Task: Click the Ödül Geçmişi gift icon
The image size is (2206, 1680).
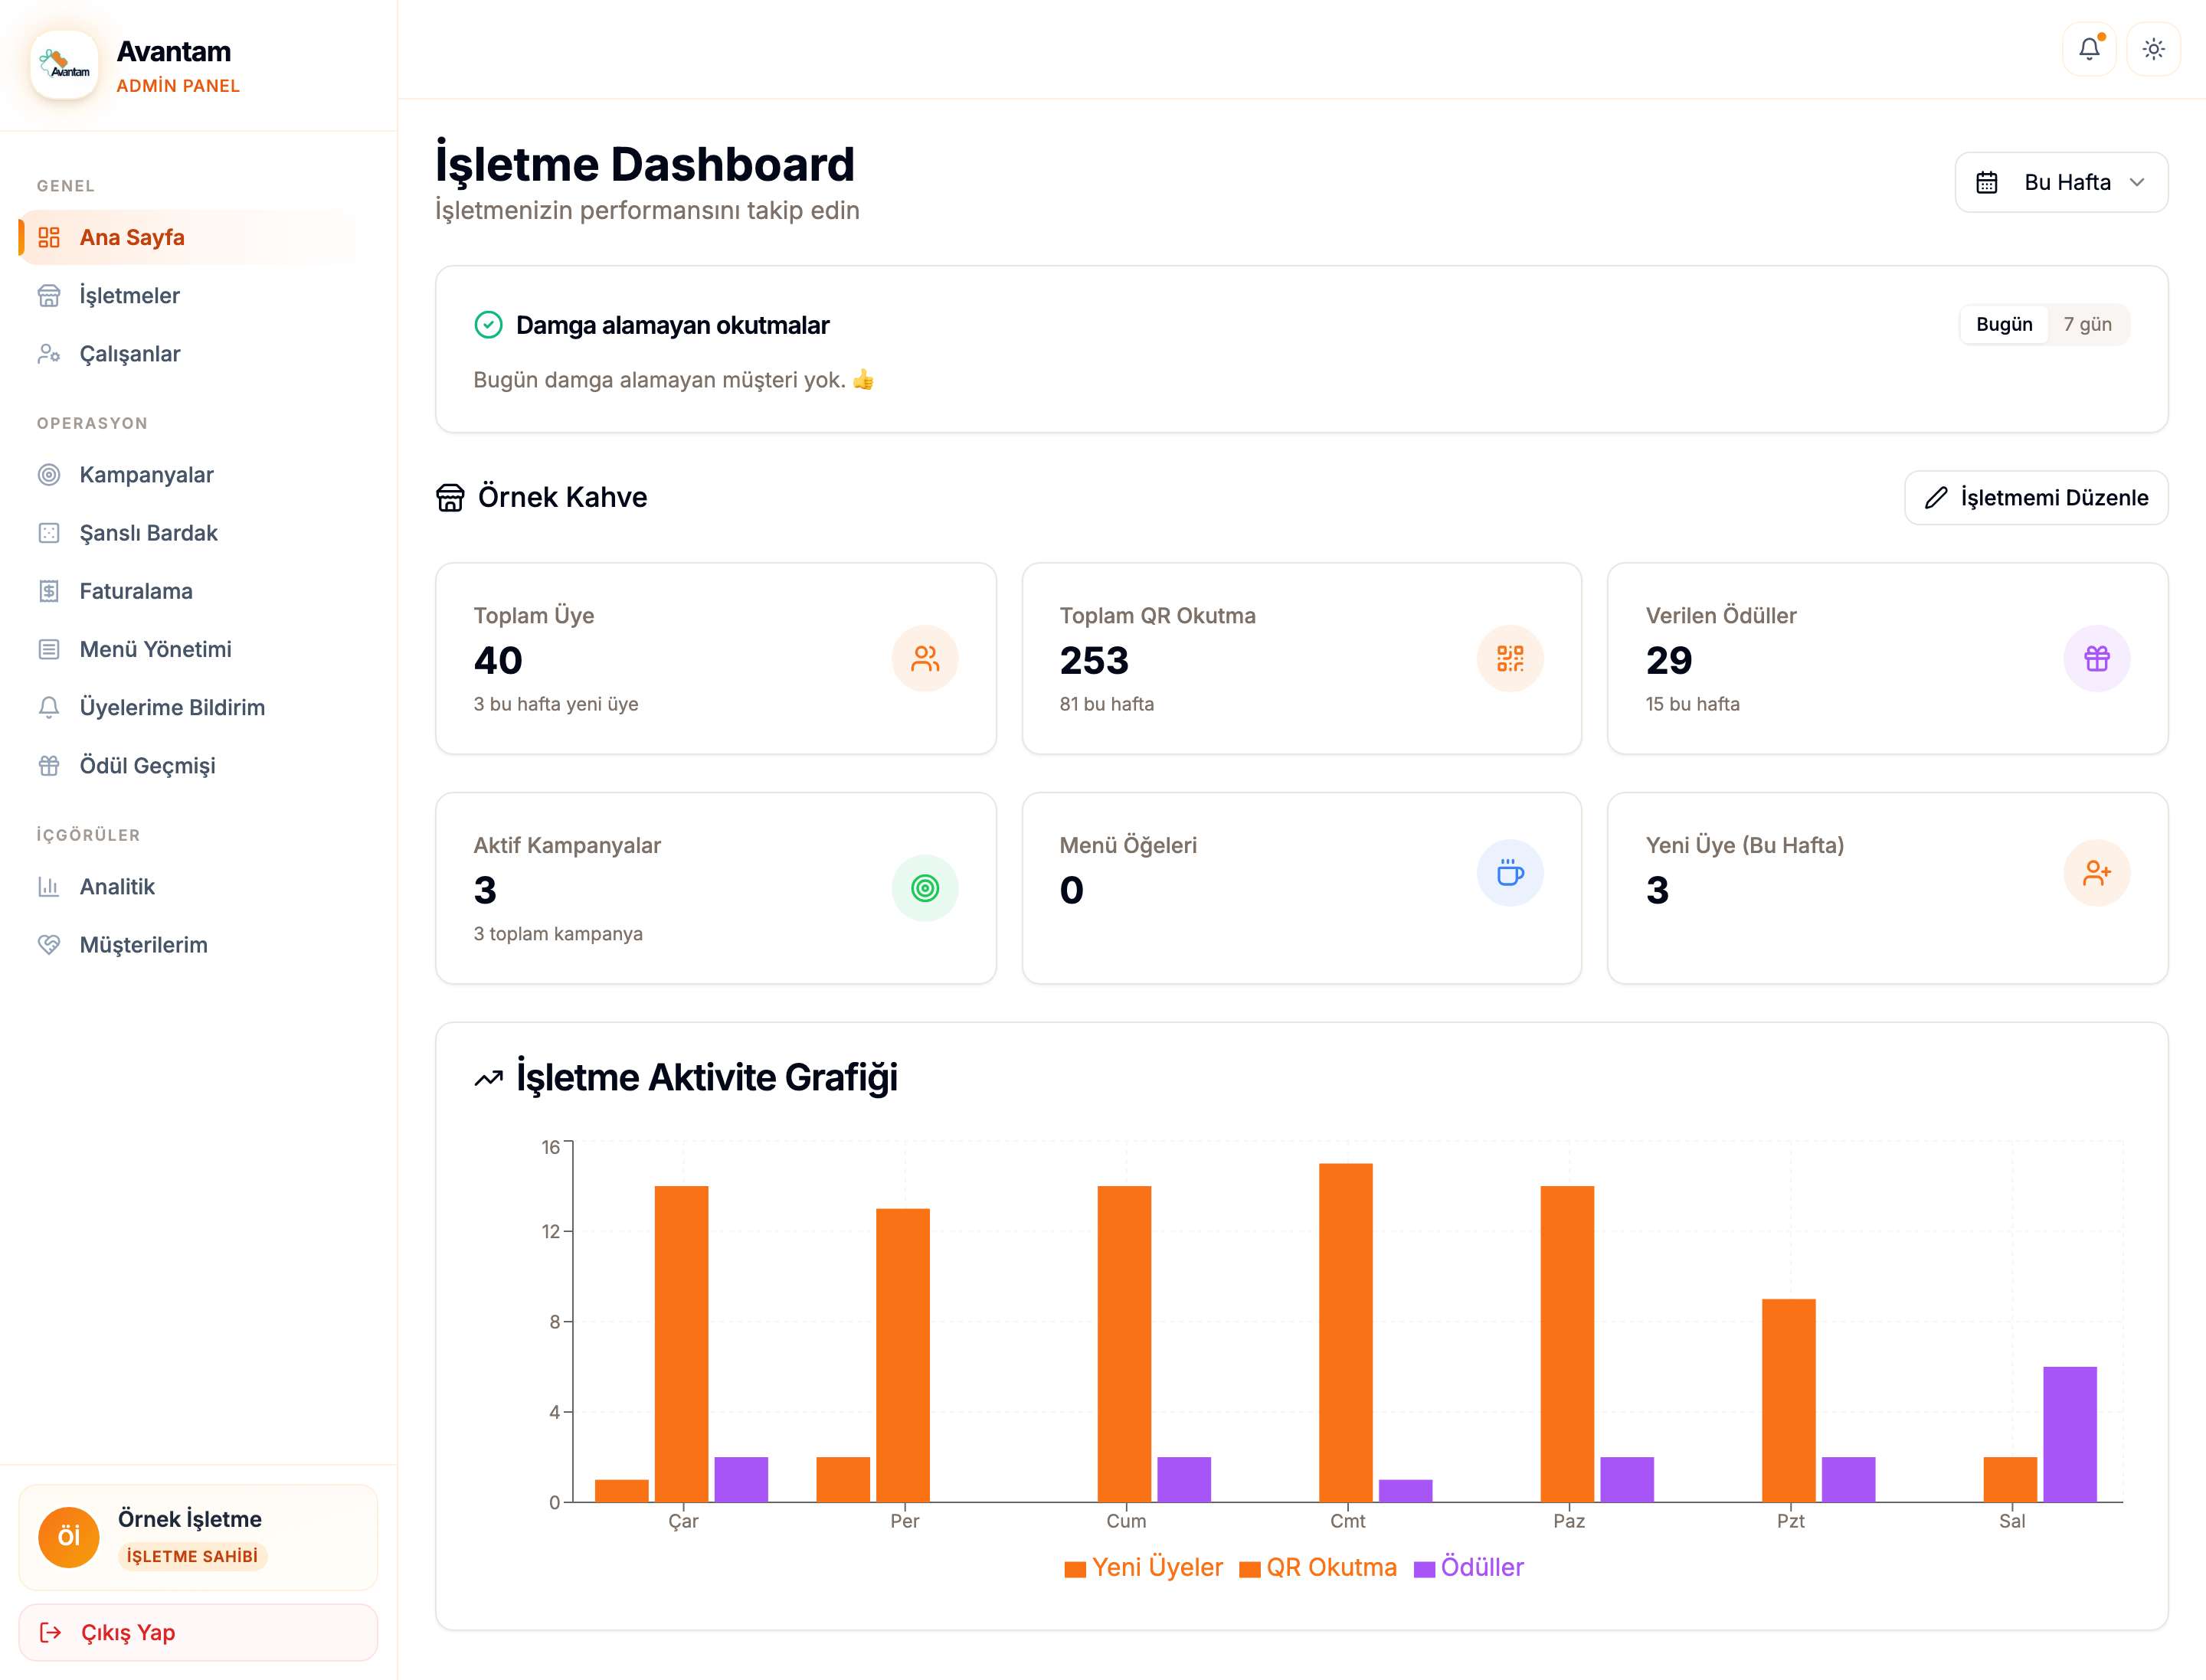Action: (49, 766)
